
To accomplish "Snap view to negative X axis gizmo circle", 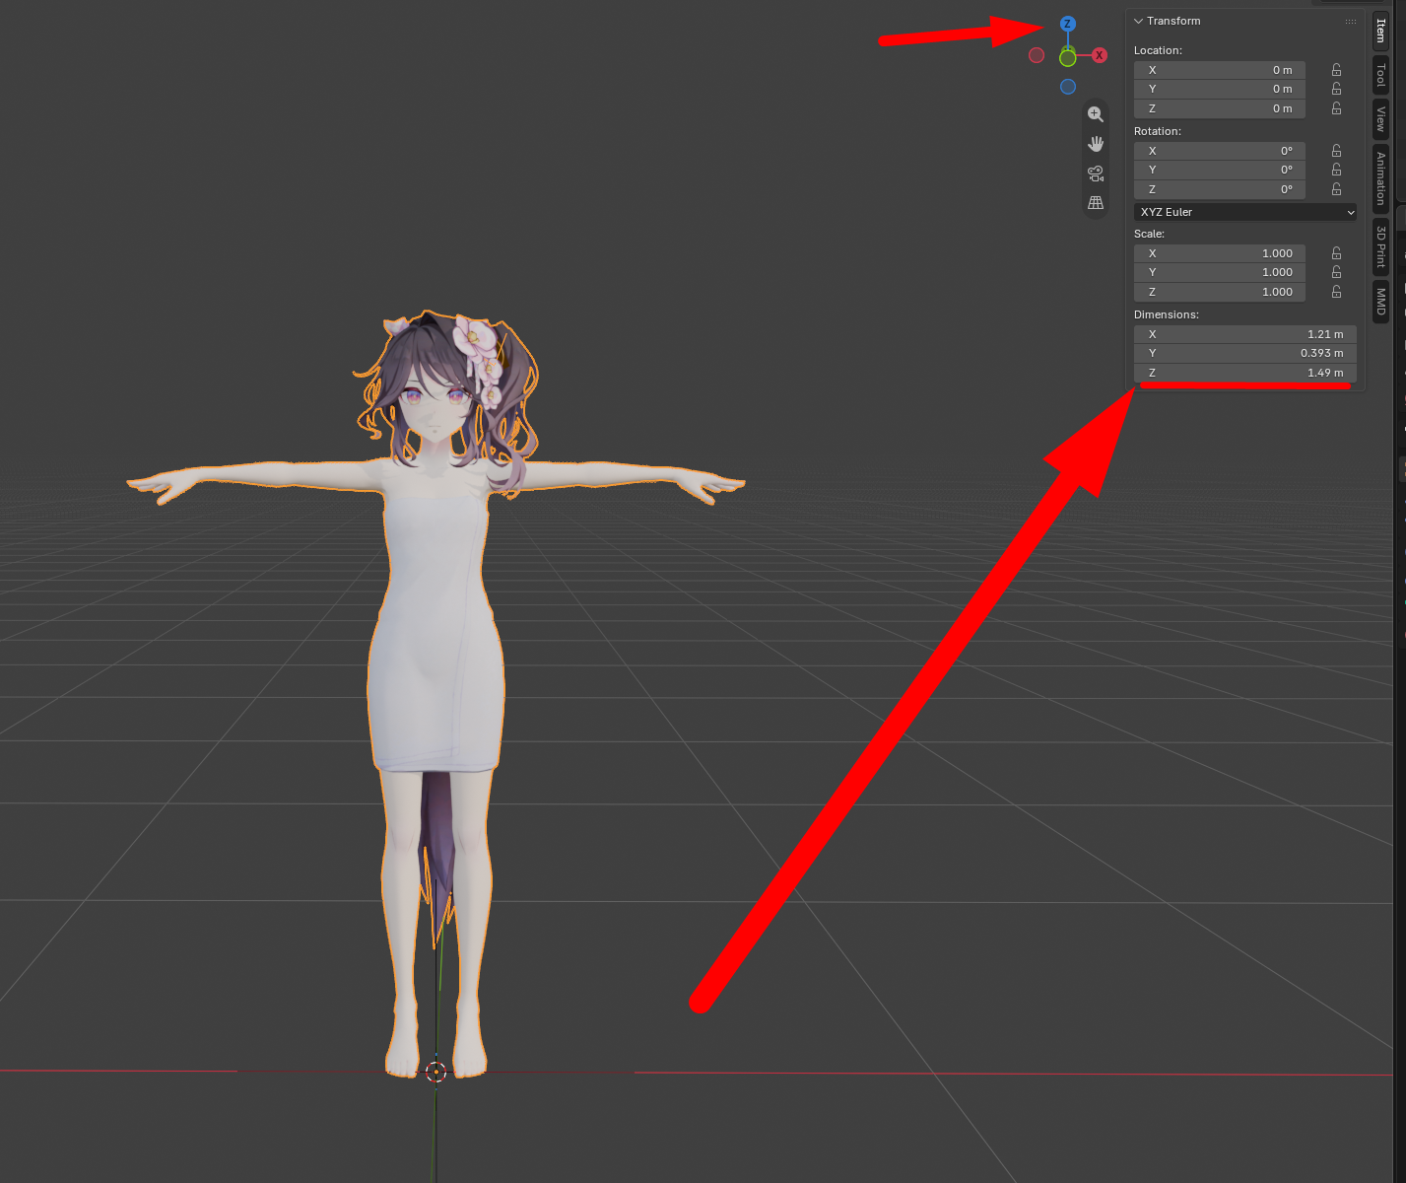I will 1036,55.
